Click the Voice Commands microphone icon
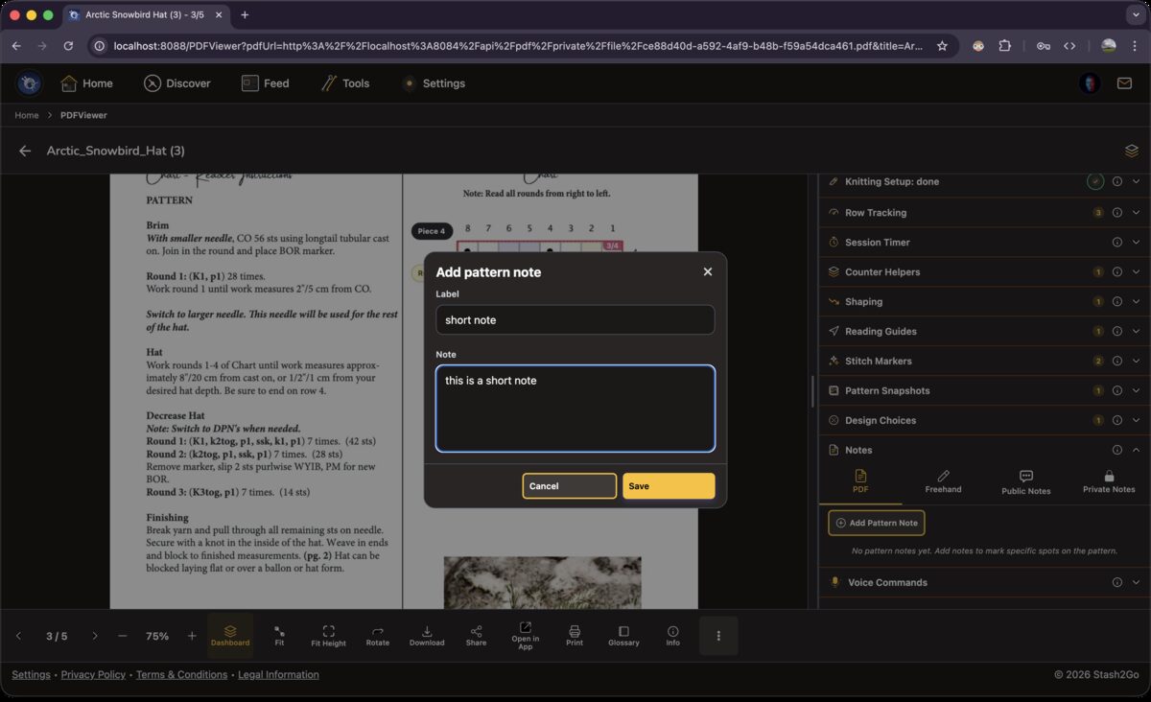 coord(834,582)
